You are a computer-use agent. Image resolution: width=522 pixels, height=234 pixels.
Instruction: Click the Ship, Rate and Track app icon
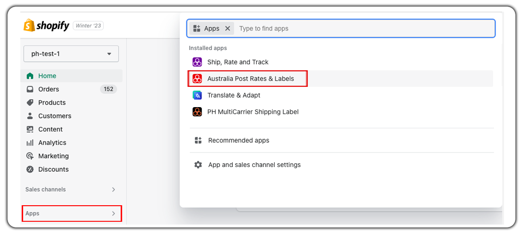(x=197, y=62)
